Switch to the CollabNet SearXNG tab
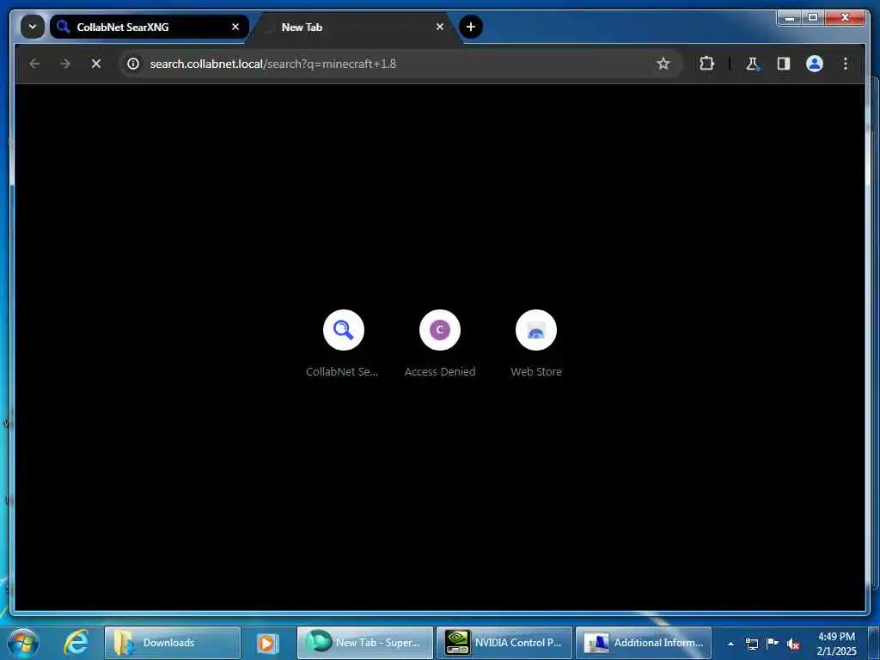Image resolution: width=880 pixels, height=660 pixels. tap(150, 27)
